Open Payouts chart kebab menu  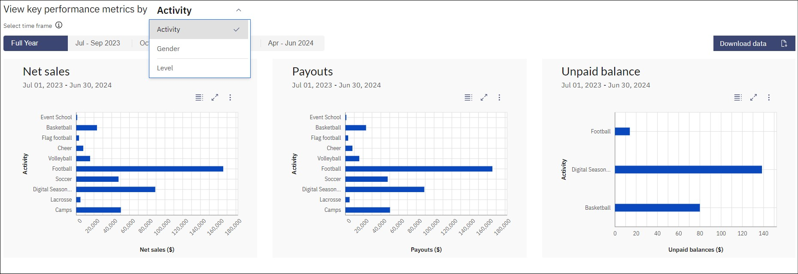(x=499, y=97)
